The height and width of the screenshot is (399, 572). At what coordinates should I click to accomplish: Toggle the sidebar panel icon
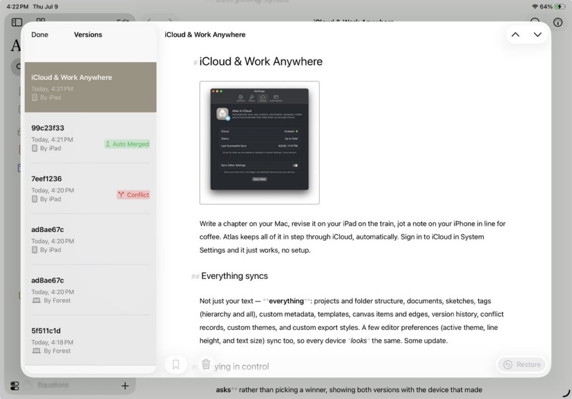pyautogui.click(x=17, y=22)
